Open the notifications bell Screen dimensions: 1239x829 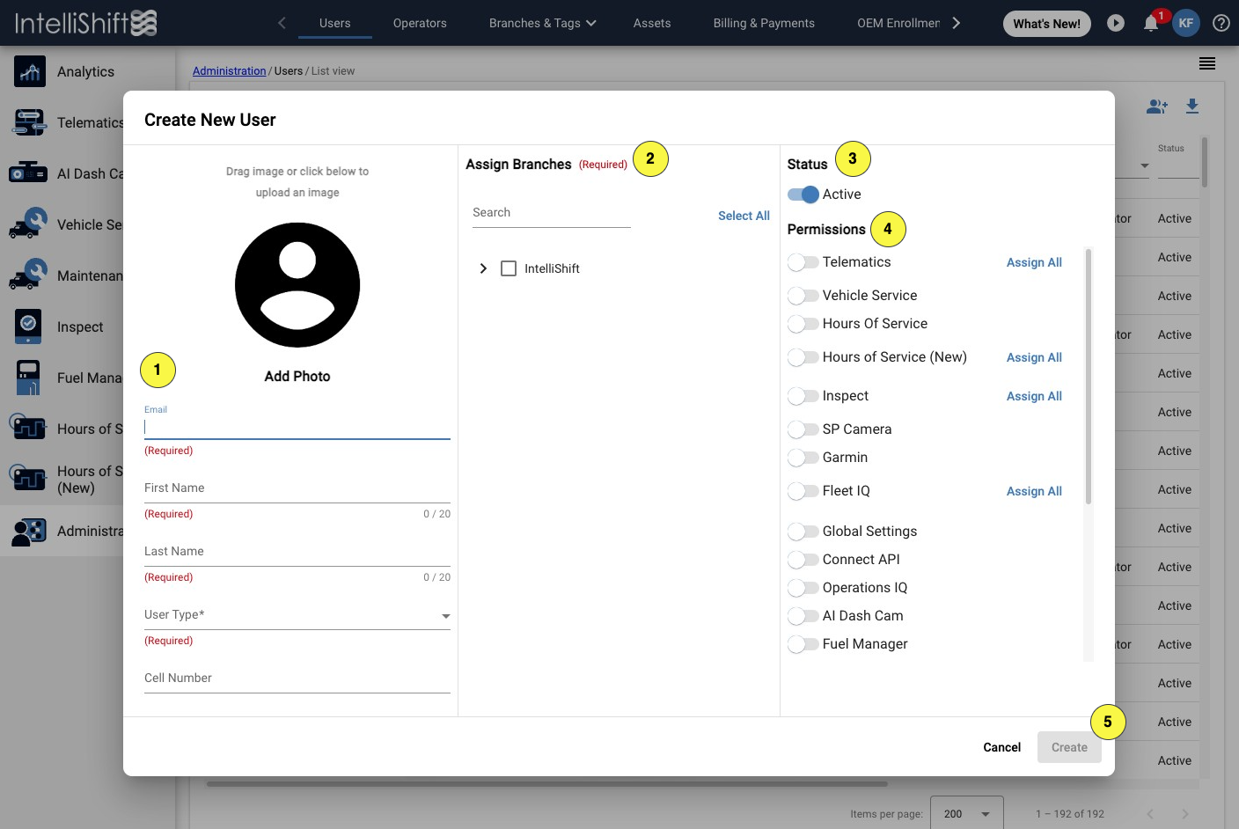1150,24
